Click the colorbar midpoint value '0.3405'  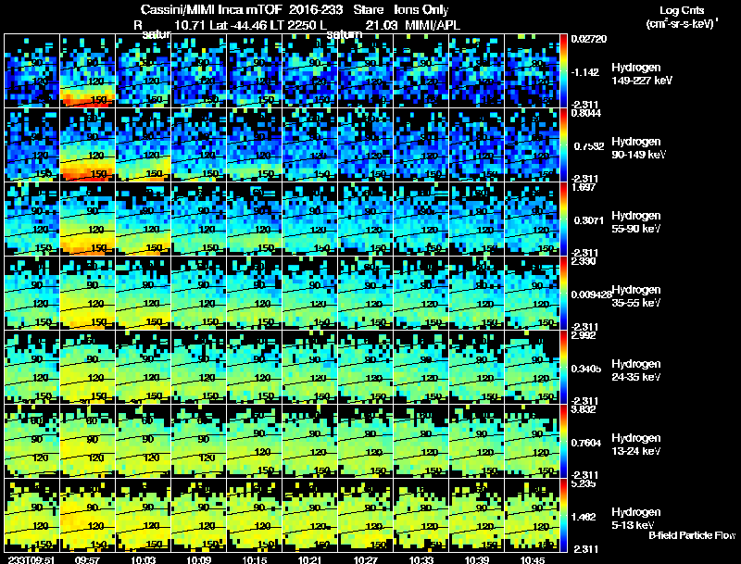(x=586, y=369)
